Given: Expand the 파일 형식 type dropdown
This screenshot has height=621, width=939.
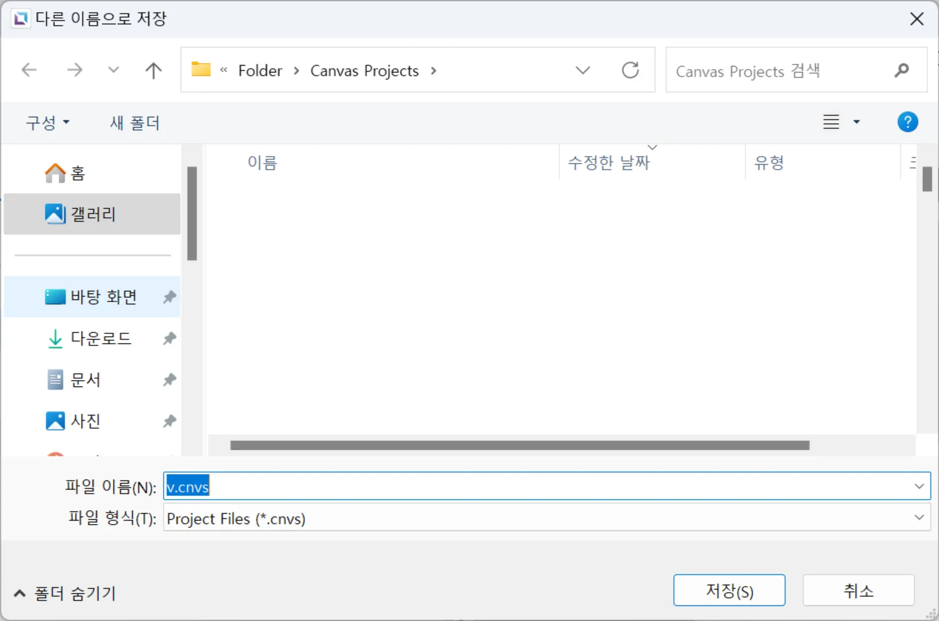Looking at the screenshot, I should [x=918, y=518].
